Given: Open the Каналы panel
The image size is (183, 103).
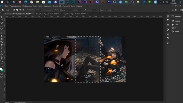Looking at the screenshot, I should (x=175, y=31).
